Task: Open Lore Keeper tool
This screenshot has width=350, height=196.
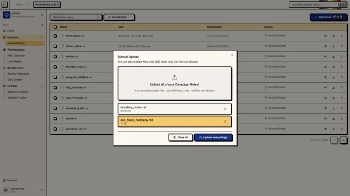Action: point(15,62)
